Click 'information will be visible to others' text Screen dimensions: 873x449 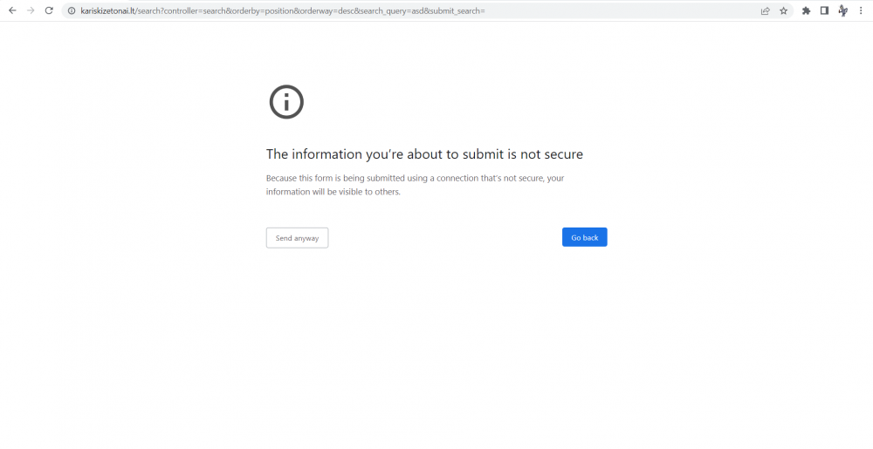333,192
